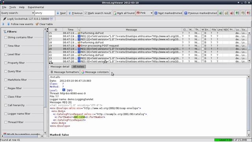Open Message formatters
Image resolution: width=252 pixels, height=142 pixels.
tap(65, 72)
